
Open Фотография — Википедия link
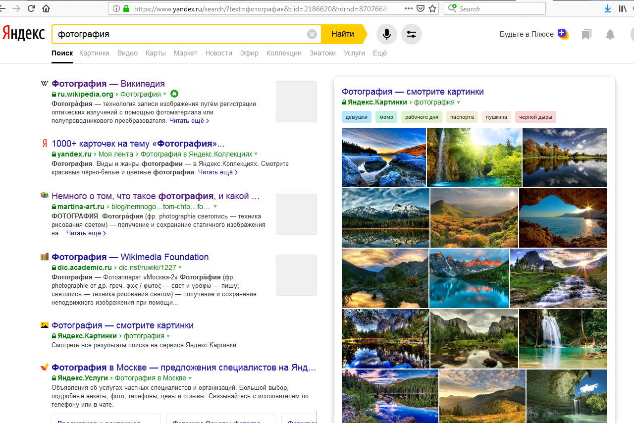click(x=108, y=84)
